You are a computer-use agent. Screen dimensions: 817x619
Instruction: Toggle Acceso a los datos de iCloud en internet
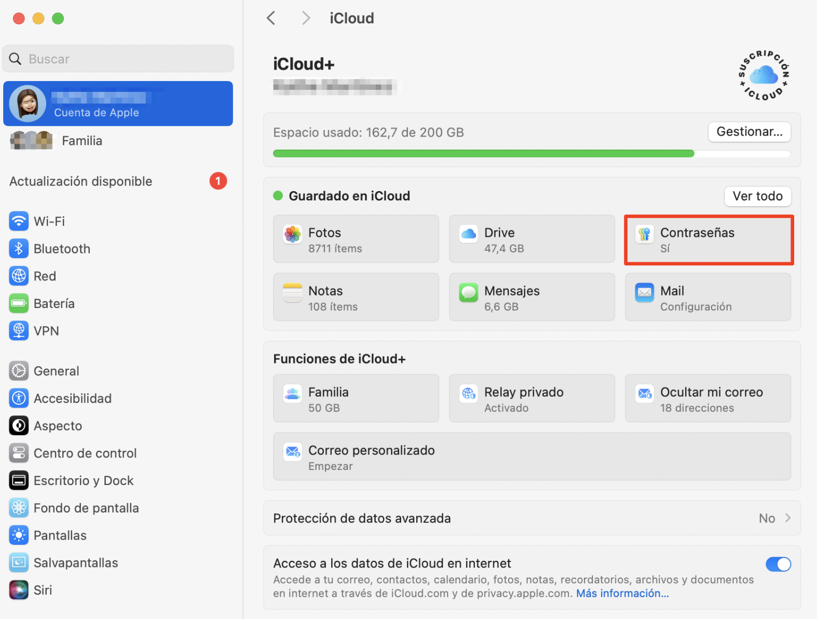[x=778, y=564]
